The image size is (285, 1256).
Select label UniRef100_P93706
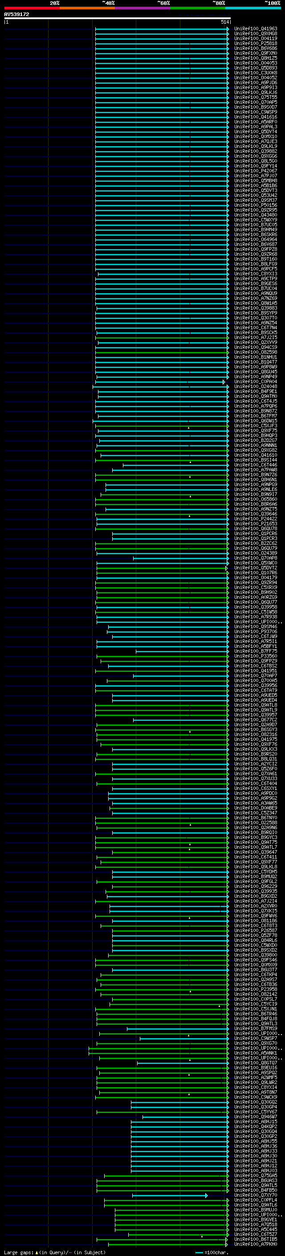point(255,632)
